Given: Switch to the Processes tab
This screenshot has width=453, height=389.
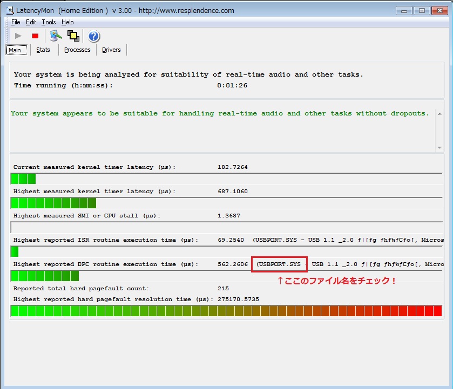Looking at the screenshot, I should coord(77,50).
